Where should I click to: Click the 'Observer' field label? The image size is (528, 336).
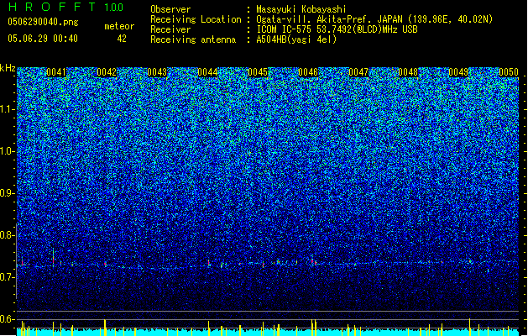pos(170,9)
